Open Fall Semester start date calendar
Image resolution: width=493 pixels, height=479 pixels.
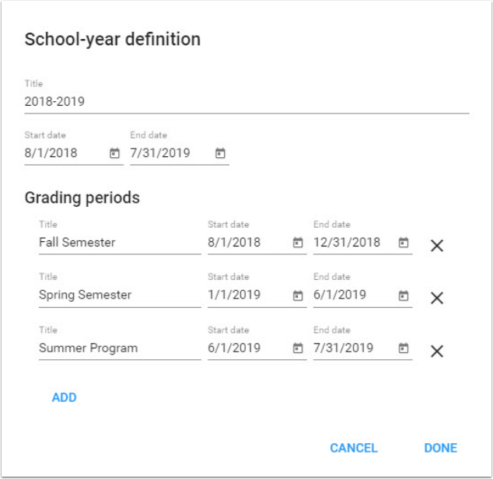point(297,243)
